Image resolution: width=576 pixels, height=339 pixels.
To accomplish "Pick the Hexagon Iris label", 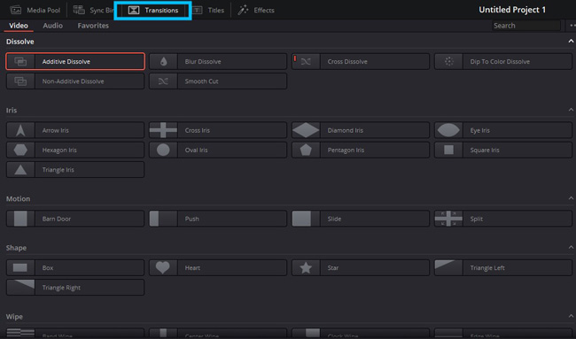I will 59,150.
